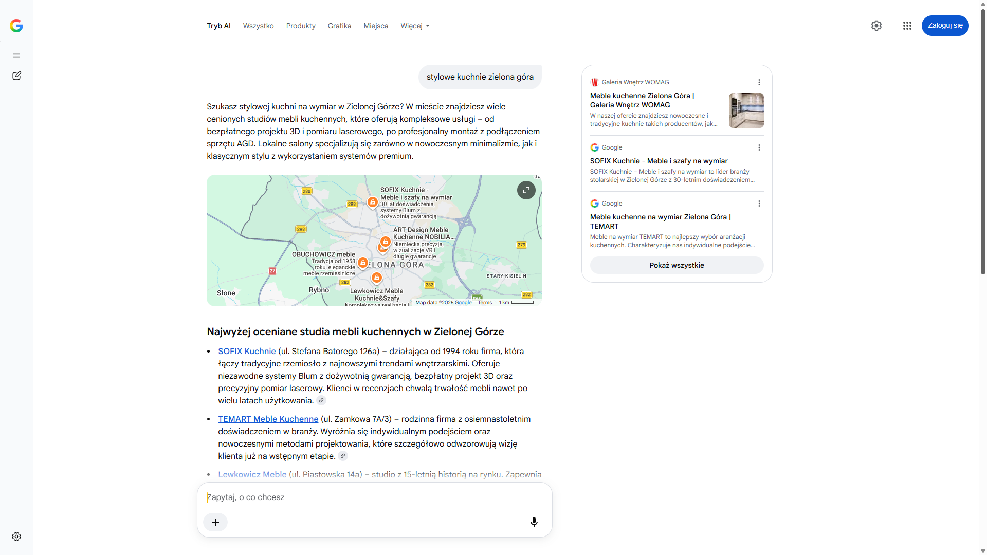Click the plus attachment button
Image resolution: width=987 pixels, height=555 pixels.
pyautogui.click(x=215, y=522)
